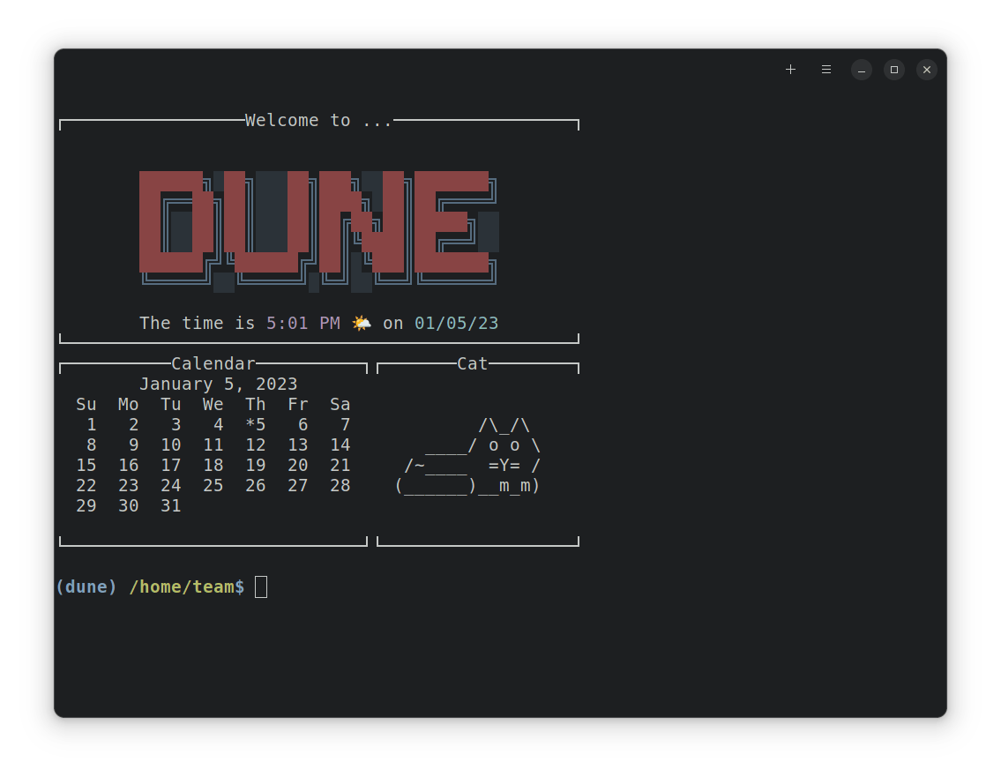Viewport: 1001px width, 777px height.
Task: Select the 5:01 PM time text
Action: 303,324
